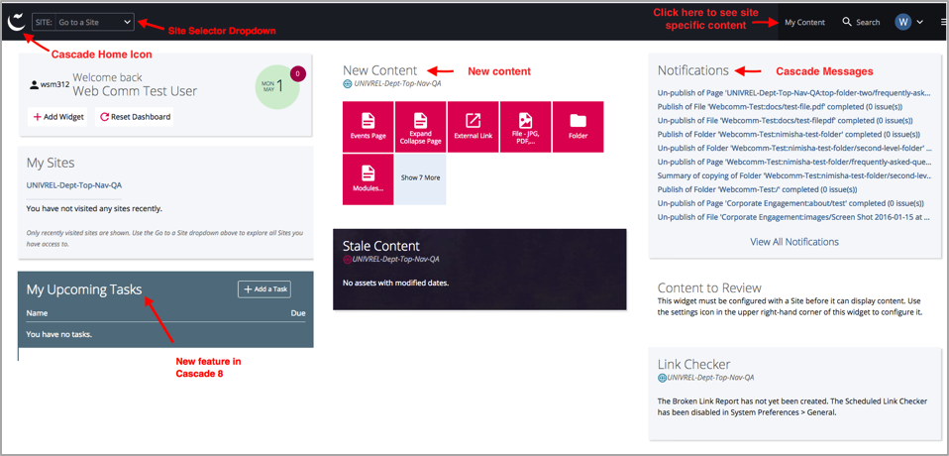Open Summary of copying of Folder notification

pyautogui.click(x=794, y=175)
